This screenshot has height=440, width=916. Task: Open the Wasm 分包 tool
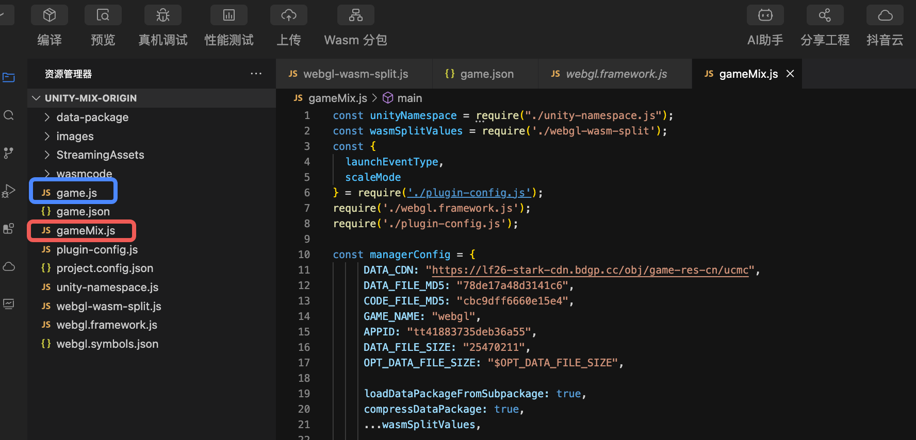tap(356, 15)
